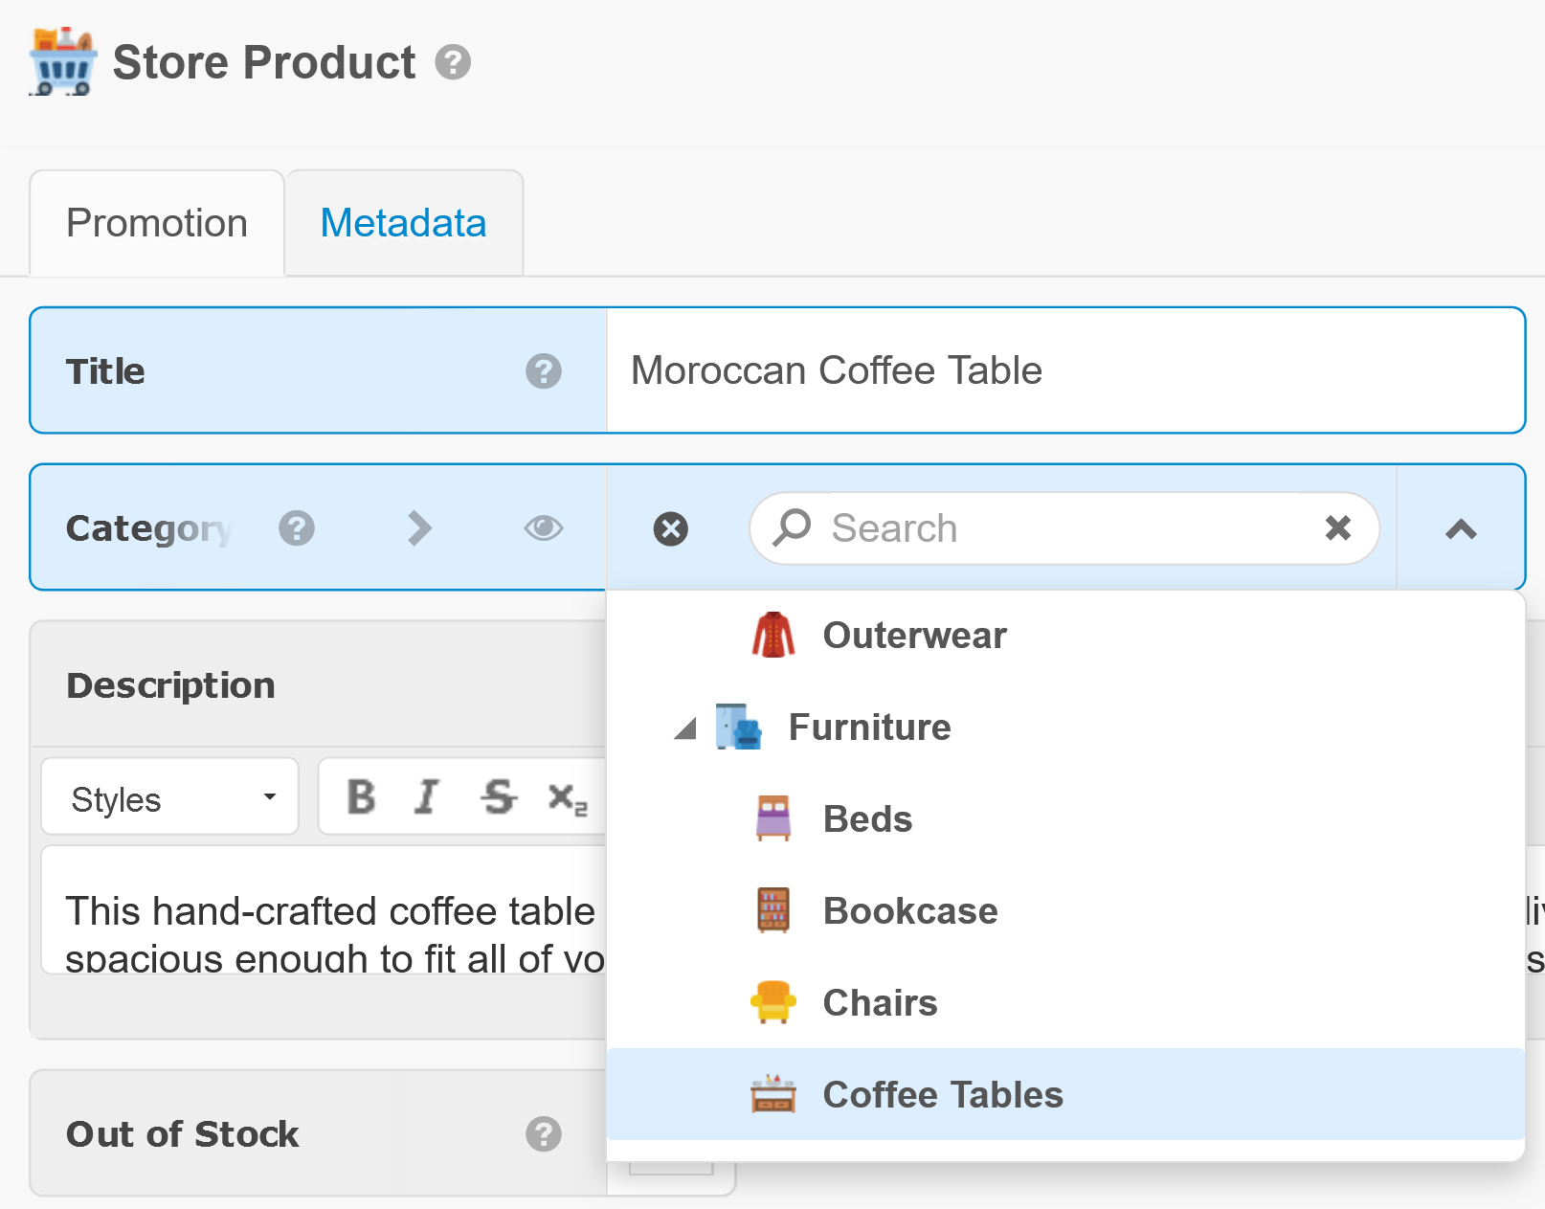Viewport: 1545px width, 1209px height.
Task: Clear the selected category value
Action: (670, 528)
